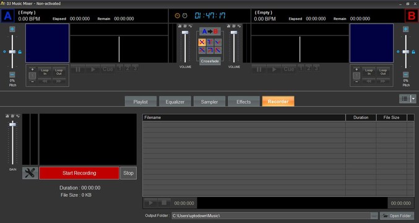Select Deck A waveform meter icon above volume
The height and width of the screenshot is (223, 419).
click(x=190, y=26)
